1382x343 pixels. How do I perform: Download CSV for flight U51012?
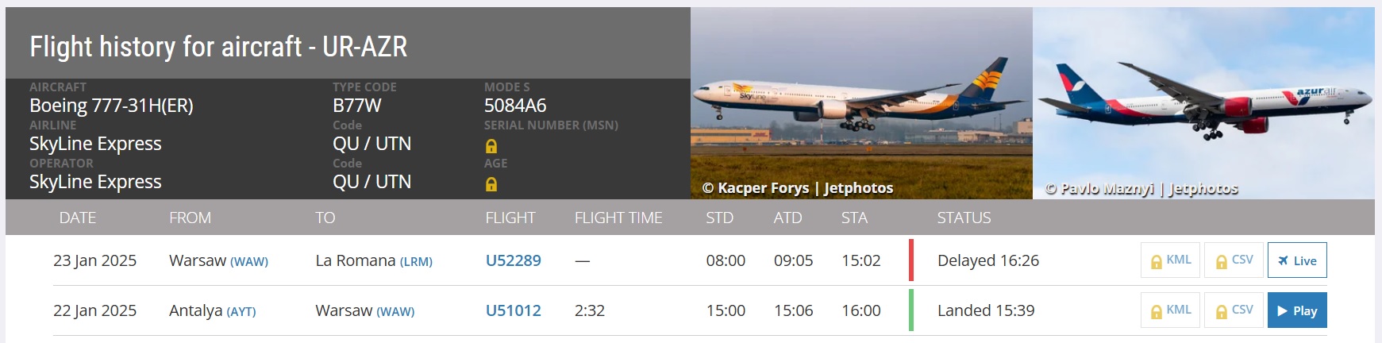(1234, 310)
